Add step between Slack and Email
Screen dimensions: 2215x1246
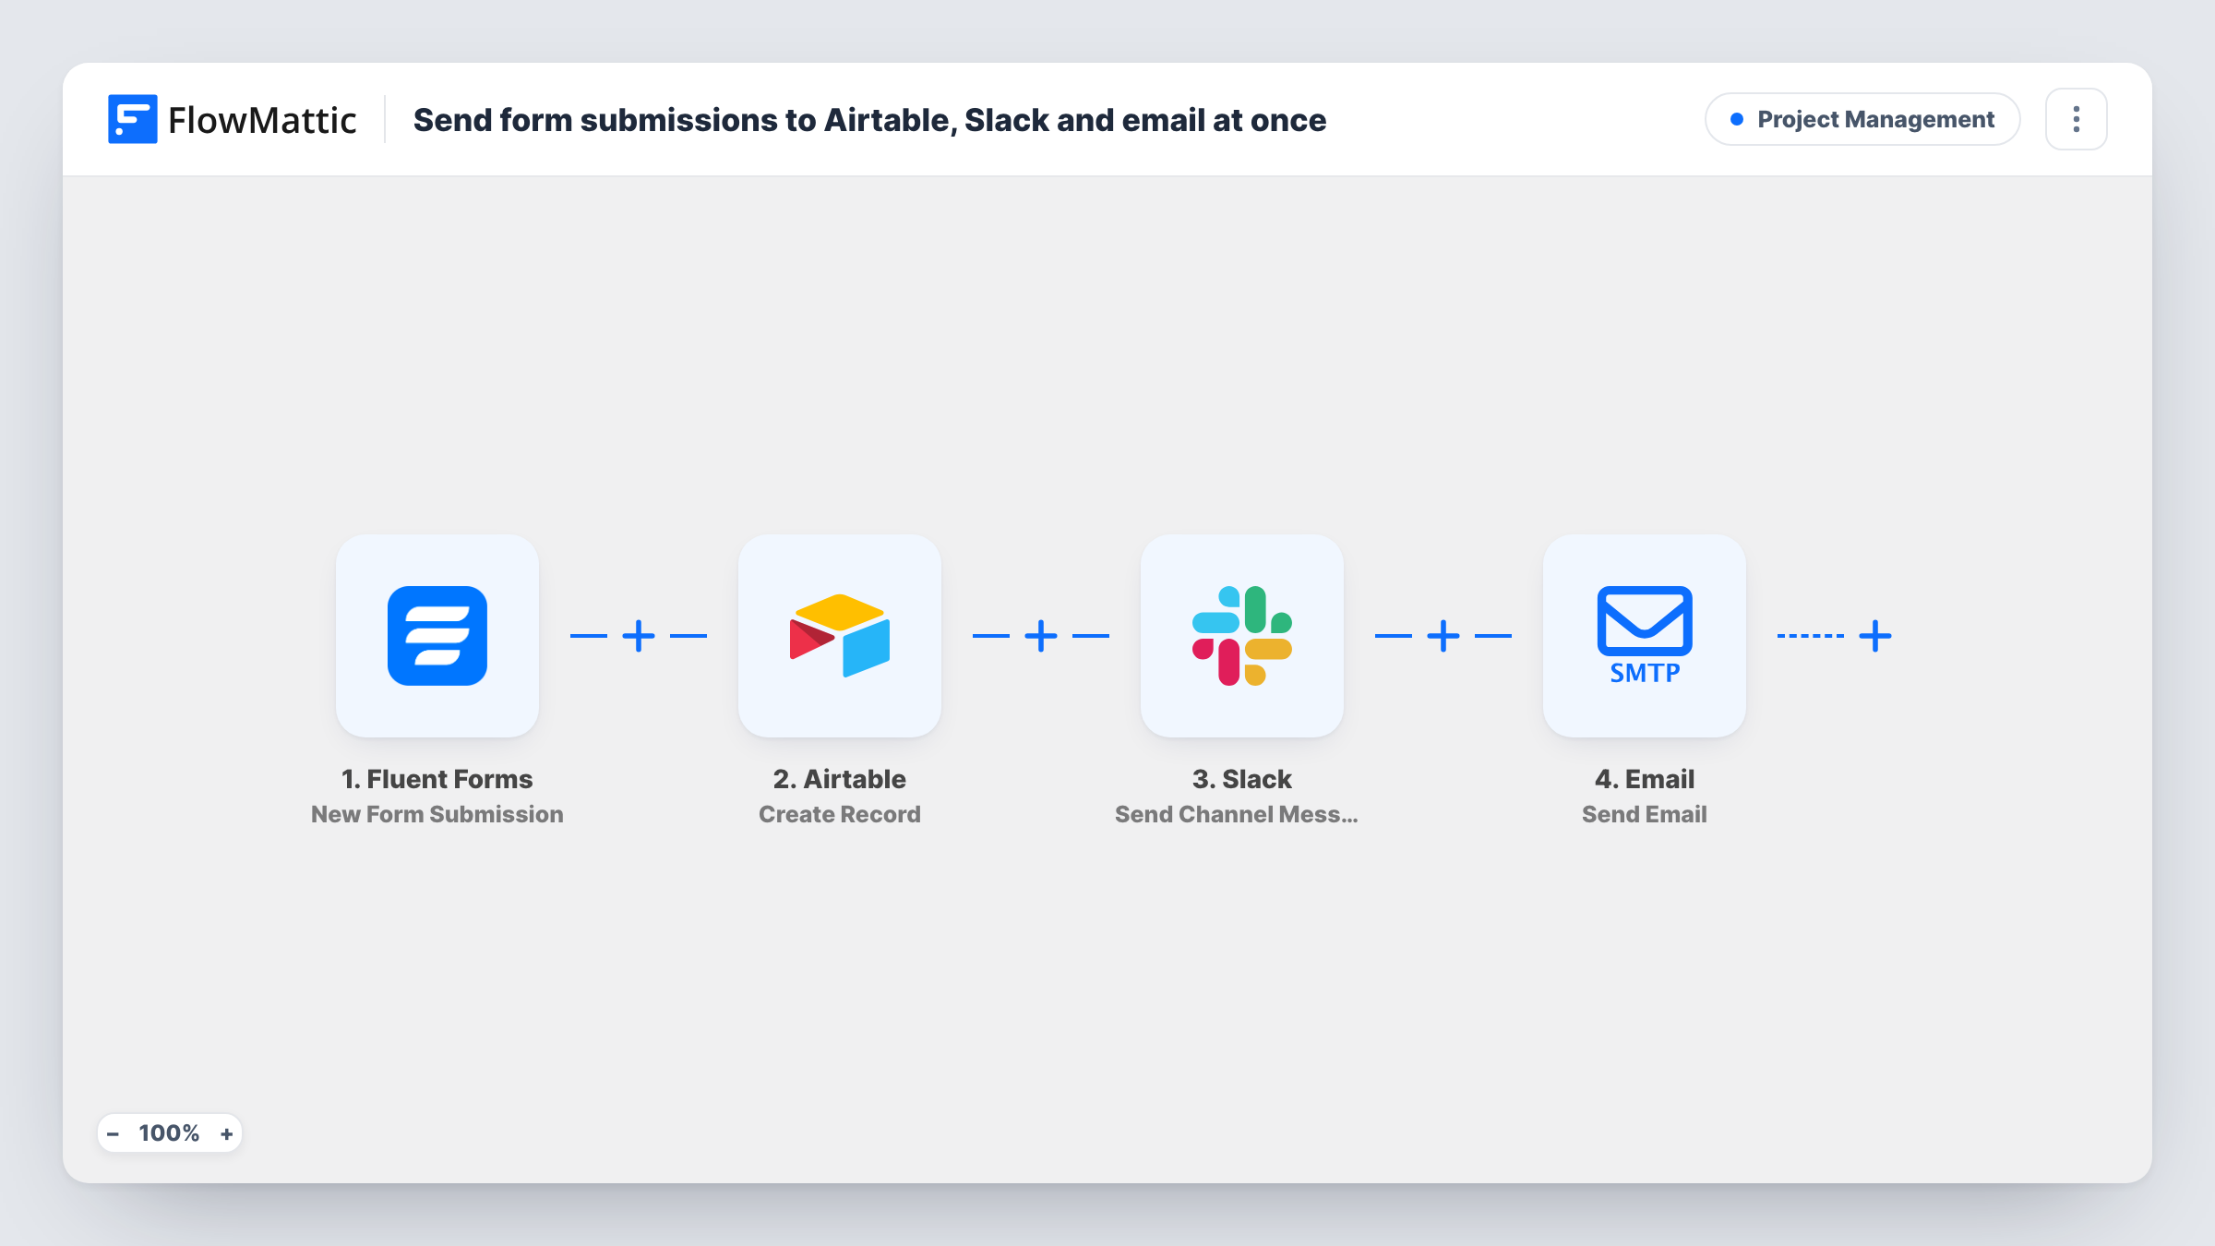coord(1443,636)
